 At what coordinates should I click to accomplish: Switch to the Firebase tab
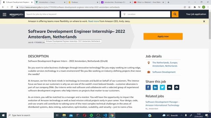pos(83,2)
